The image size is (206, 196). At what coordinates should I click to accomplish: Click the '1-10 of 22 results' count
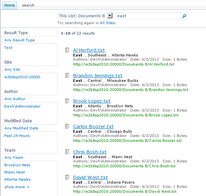[78, 33]
